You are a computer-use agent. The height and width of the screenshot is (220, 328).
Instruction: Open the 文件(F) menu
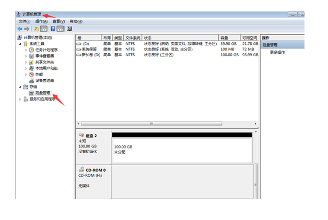coord(25,21)
